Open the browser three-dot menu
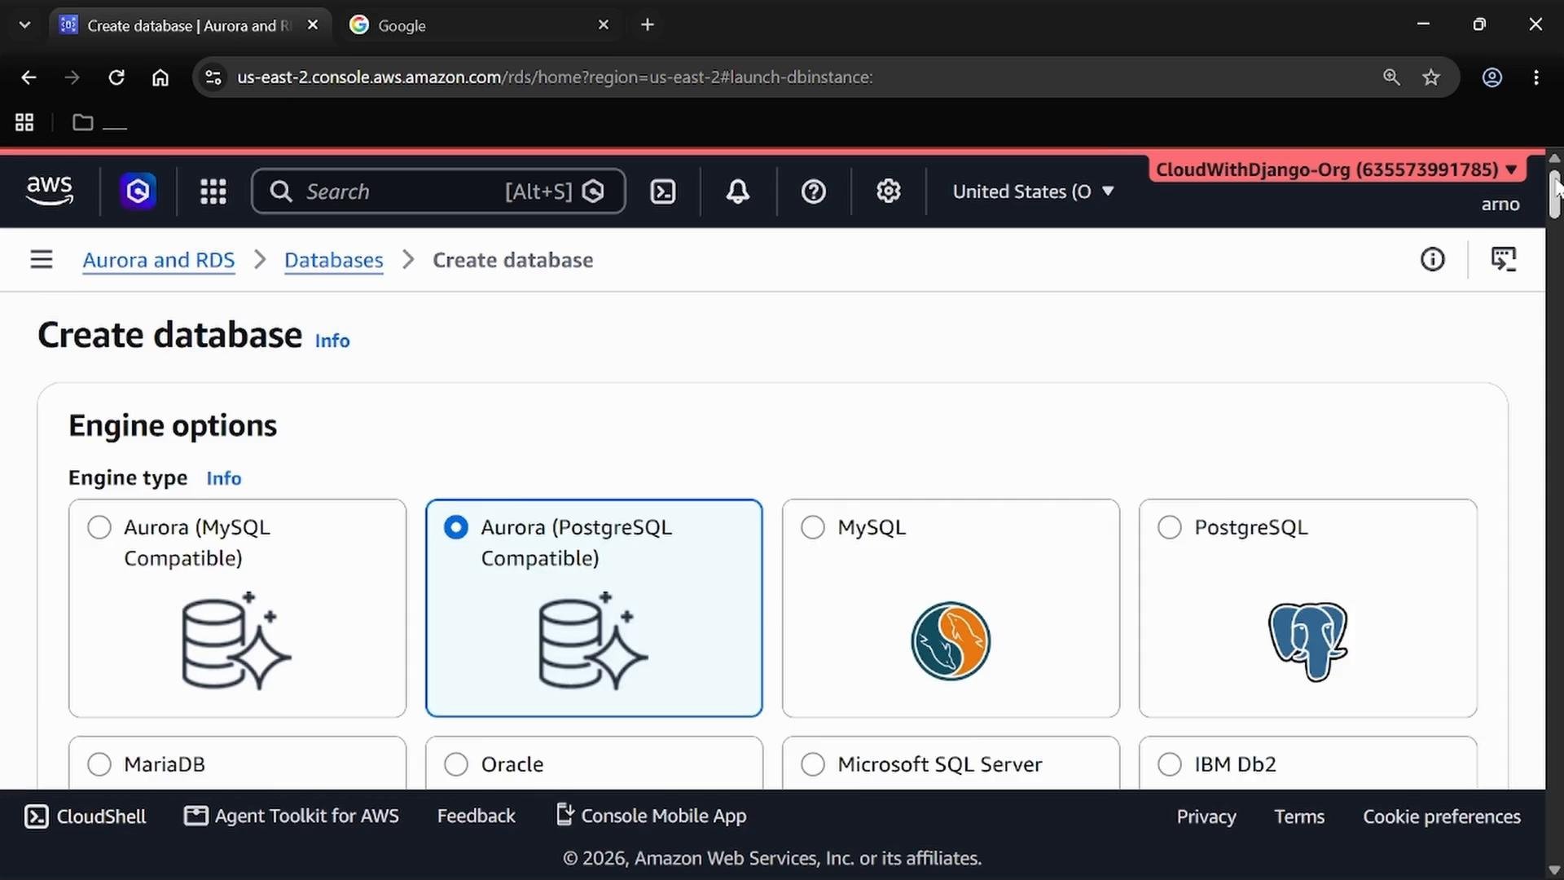Image resolution: width=1564 pixels, height=880 pixels. tap(1536, 77)
